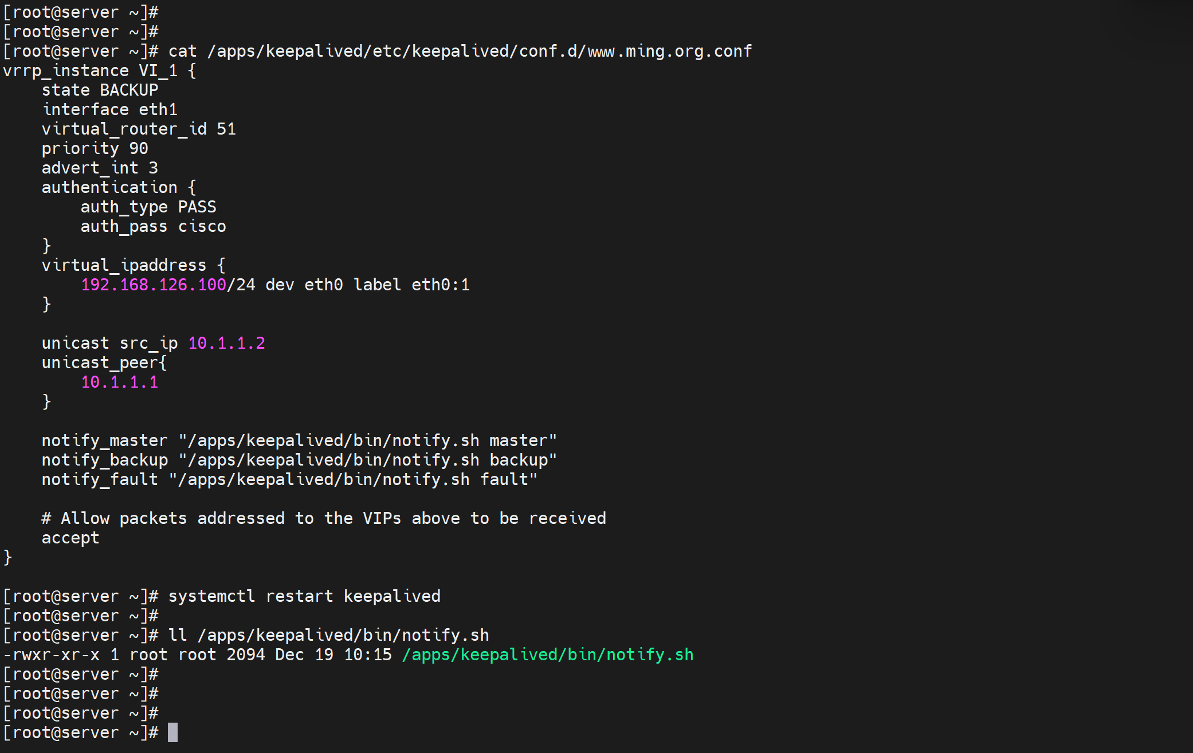Click the 'label eth0:1' text
The width and height of the screenshot is (1193, 753).
click(411, 285)
